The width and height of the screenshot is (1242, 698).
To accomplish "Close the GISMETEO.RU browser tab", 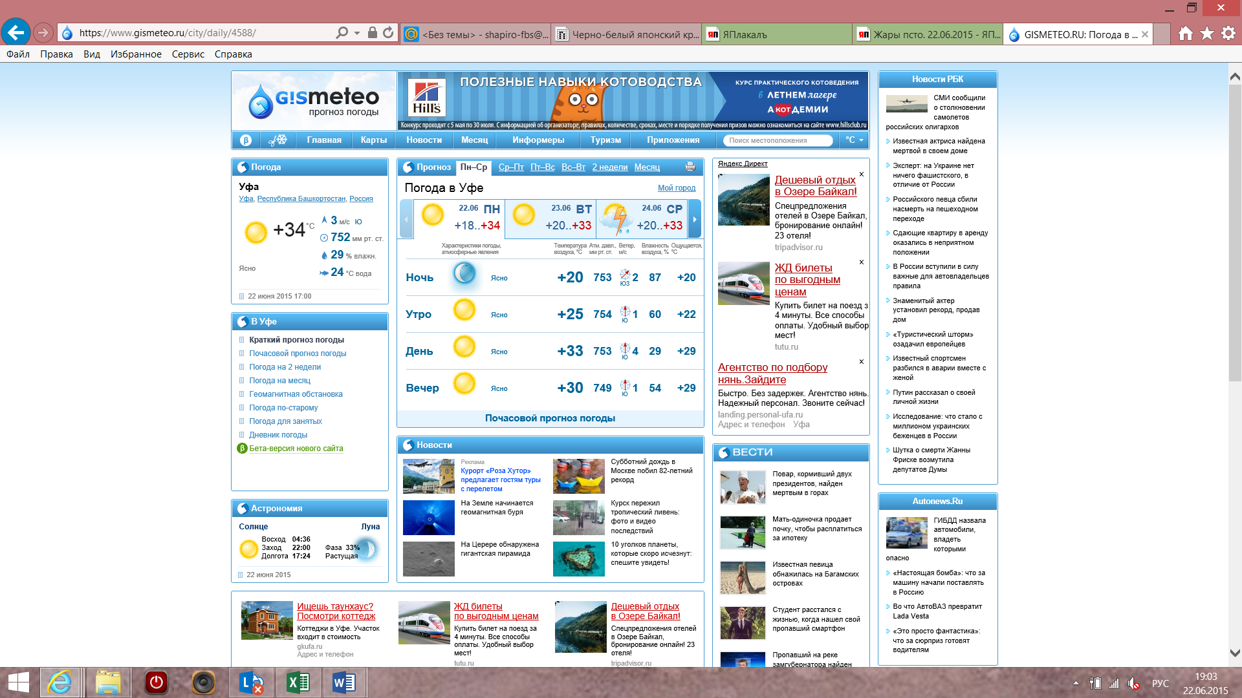I will [1145, 34].
